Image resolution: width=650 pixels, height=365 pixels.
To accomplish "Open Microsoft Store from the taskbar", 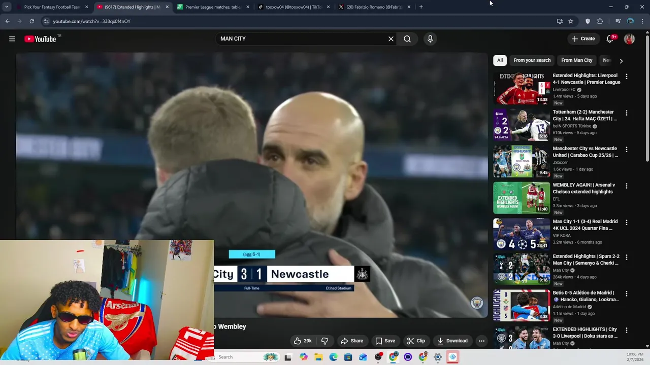I will click(348, 357).
